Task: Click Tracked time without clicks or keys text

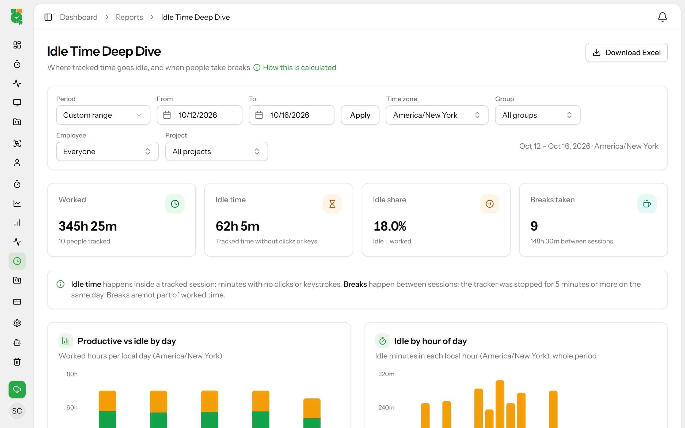Action: 266,241
